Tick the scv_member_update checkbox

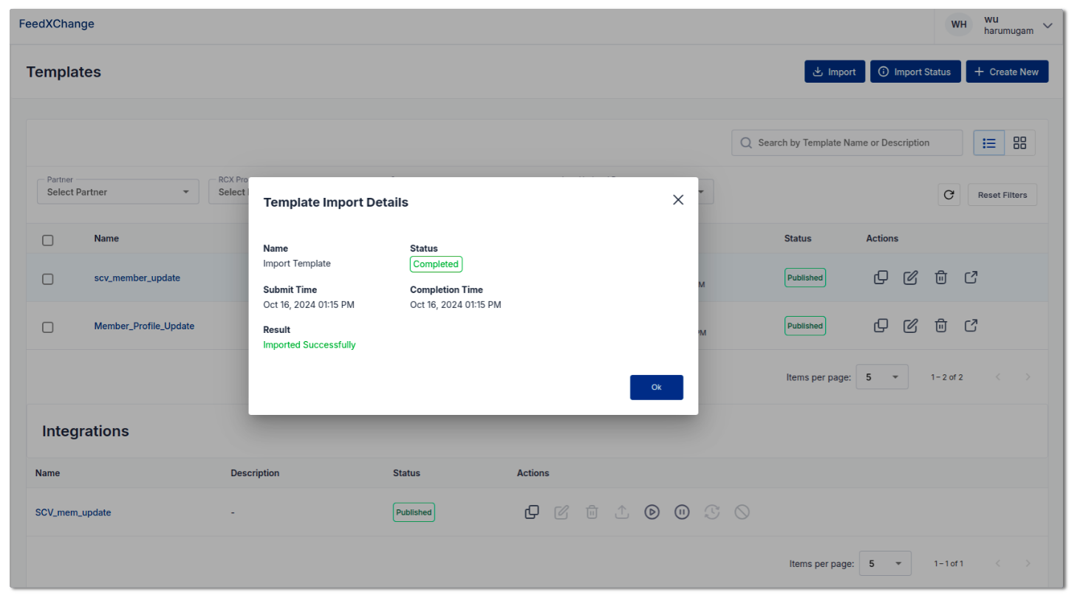[48, 279]
